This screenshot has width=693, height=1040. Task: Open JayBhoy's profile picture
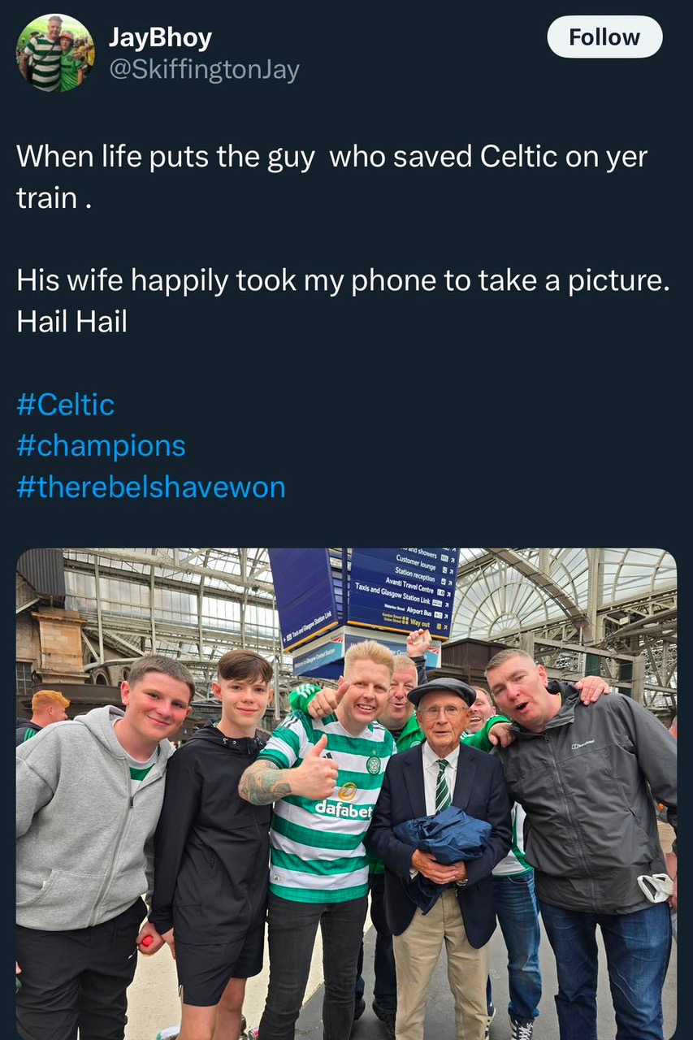(55, 52)
